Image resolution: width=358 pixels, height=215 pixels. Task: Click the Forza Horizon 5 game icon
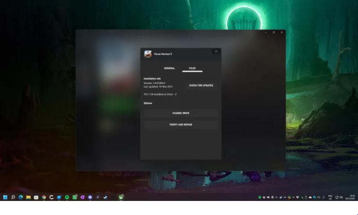(148, 54)
